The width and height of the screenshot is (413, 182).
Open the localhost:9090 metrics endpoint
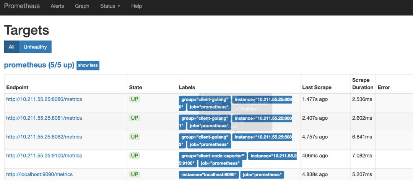[x=39, y=174]
